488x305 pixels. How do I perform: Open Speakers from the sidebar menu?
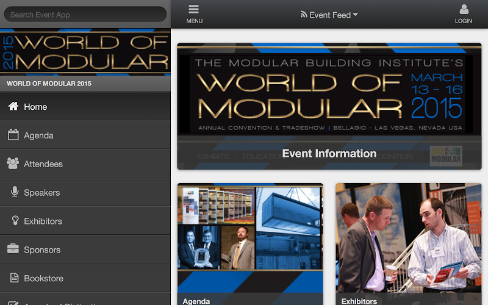[85, 193]
